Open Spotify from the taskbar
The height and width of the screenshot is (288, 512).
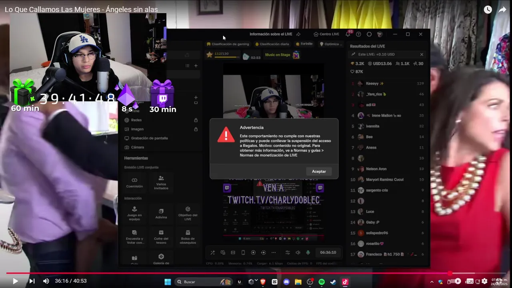(x=322, y=282)
